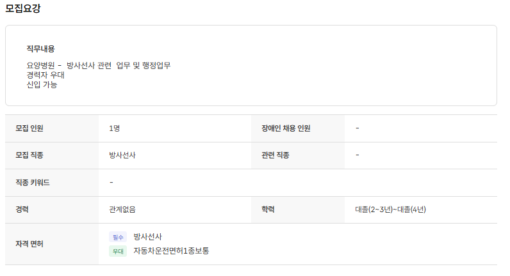
Task: Click the green 우대 badge
Action: (118, 251)
